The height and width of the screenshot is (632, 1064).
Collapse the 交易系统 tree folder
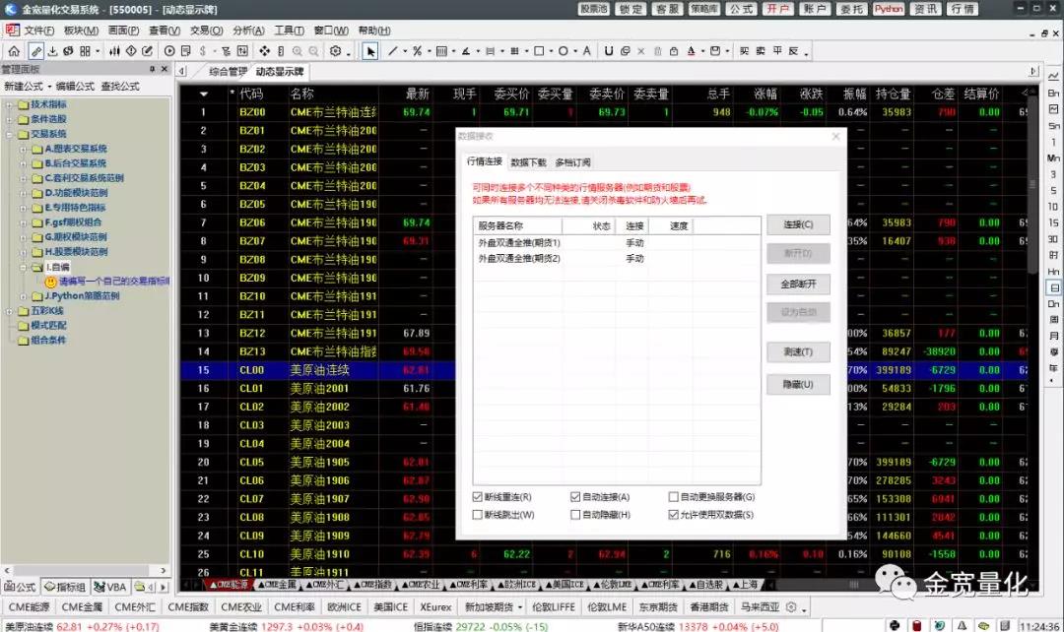(x=10, y=134)
